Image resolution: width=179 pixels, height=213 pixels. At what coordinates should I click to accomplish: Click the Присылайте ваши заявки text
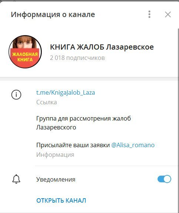pos(73,145)
